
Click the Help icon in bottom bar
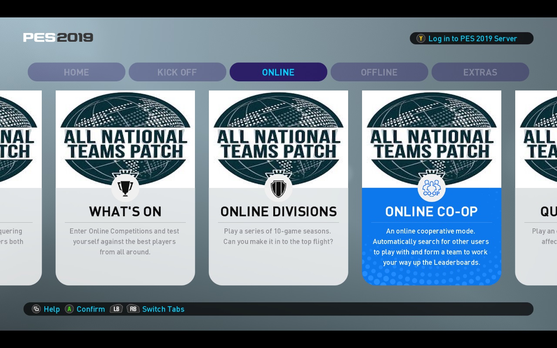tap(37, 309)
